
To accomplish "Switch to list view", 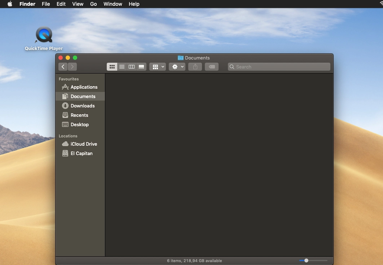I will tap(122, 67).
